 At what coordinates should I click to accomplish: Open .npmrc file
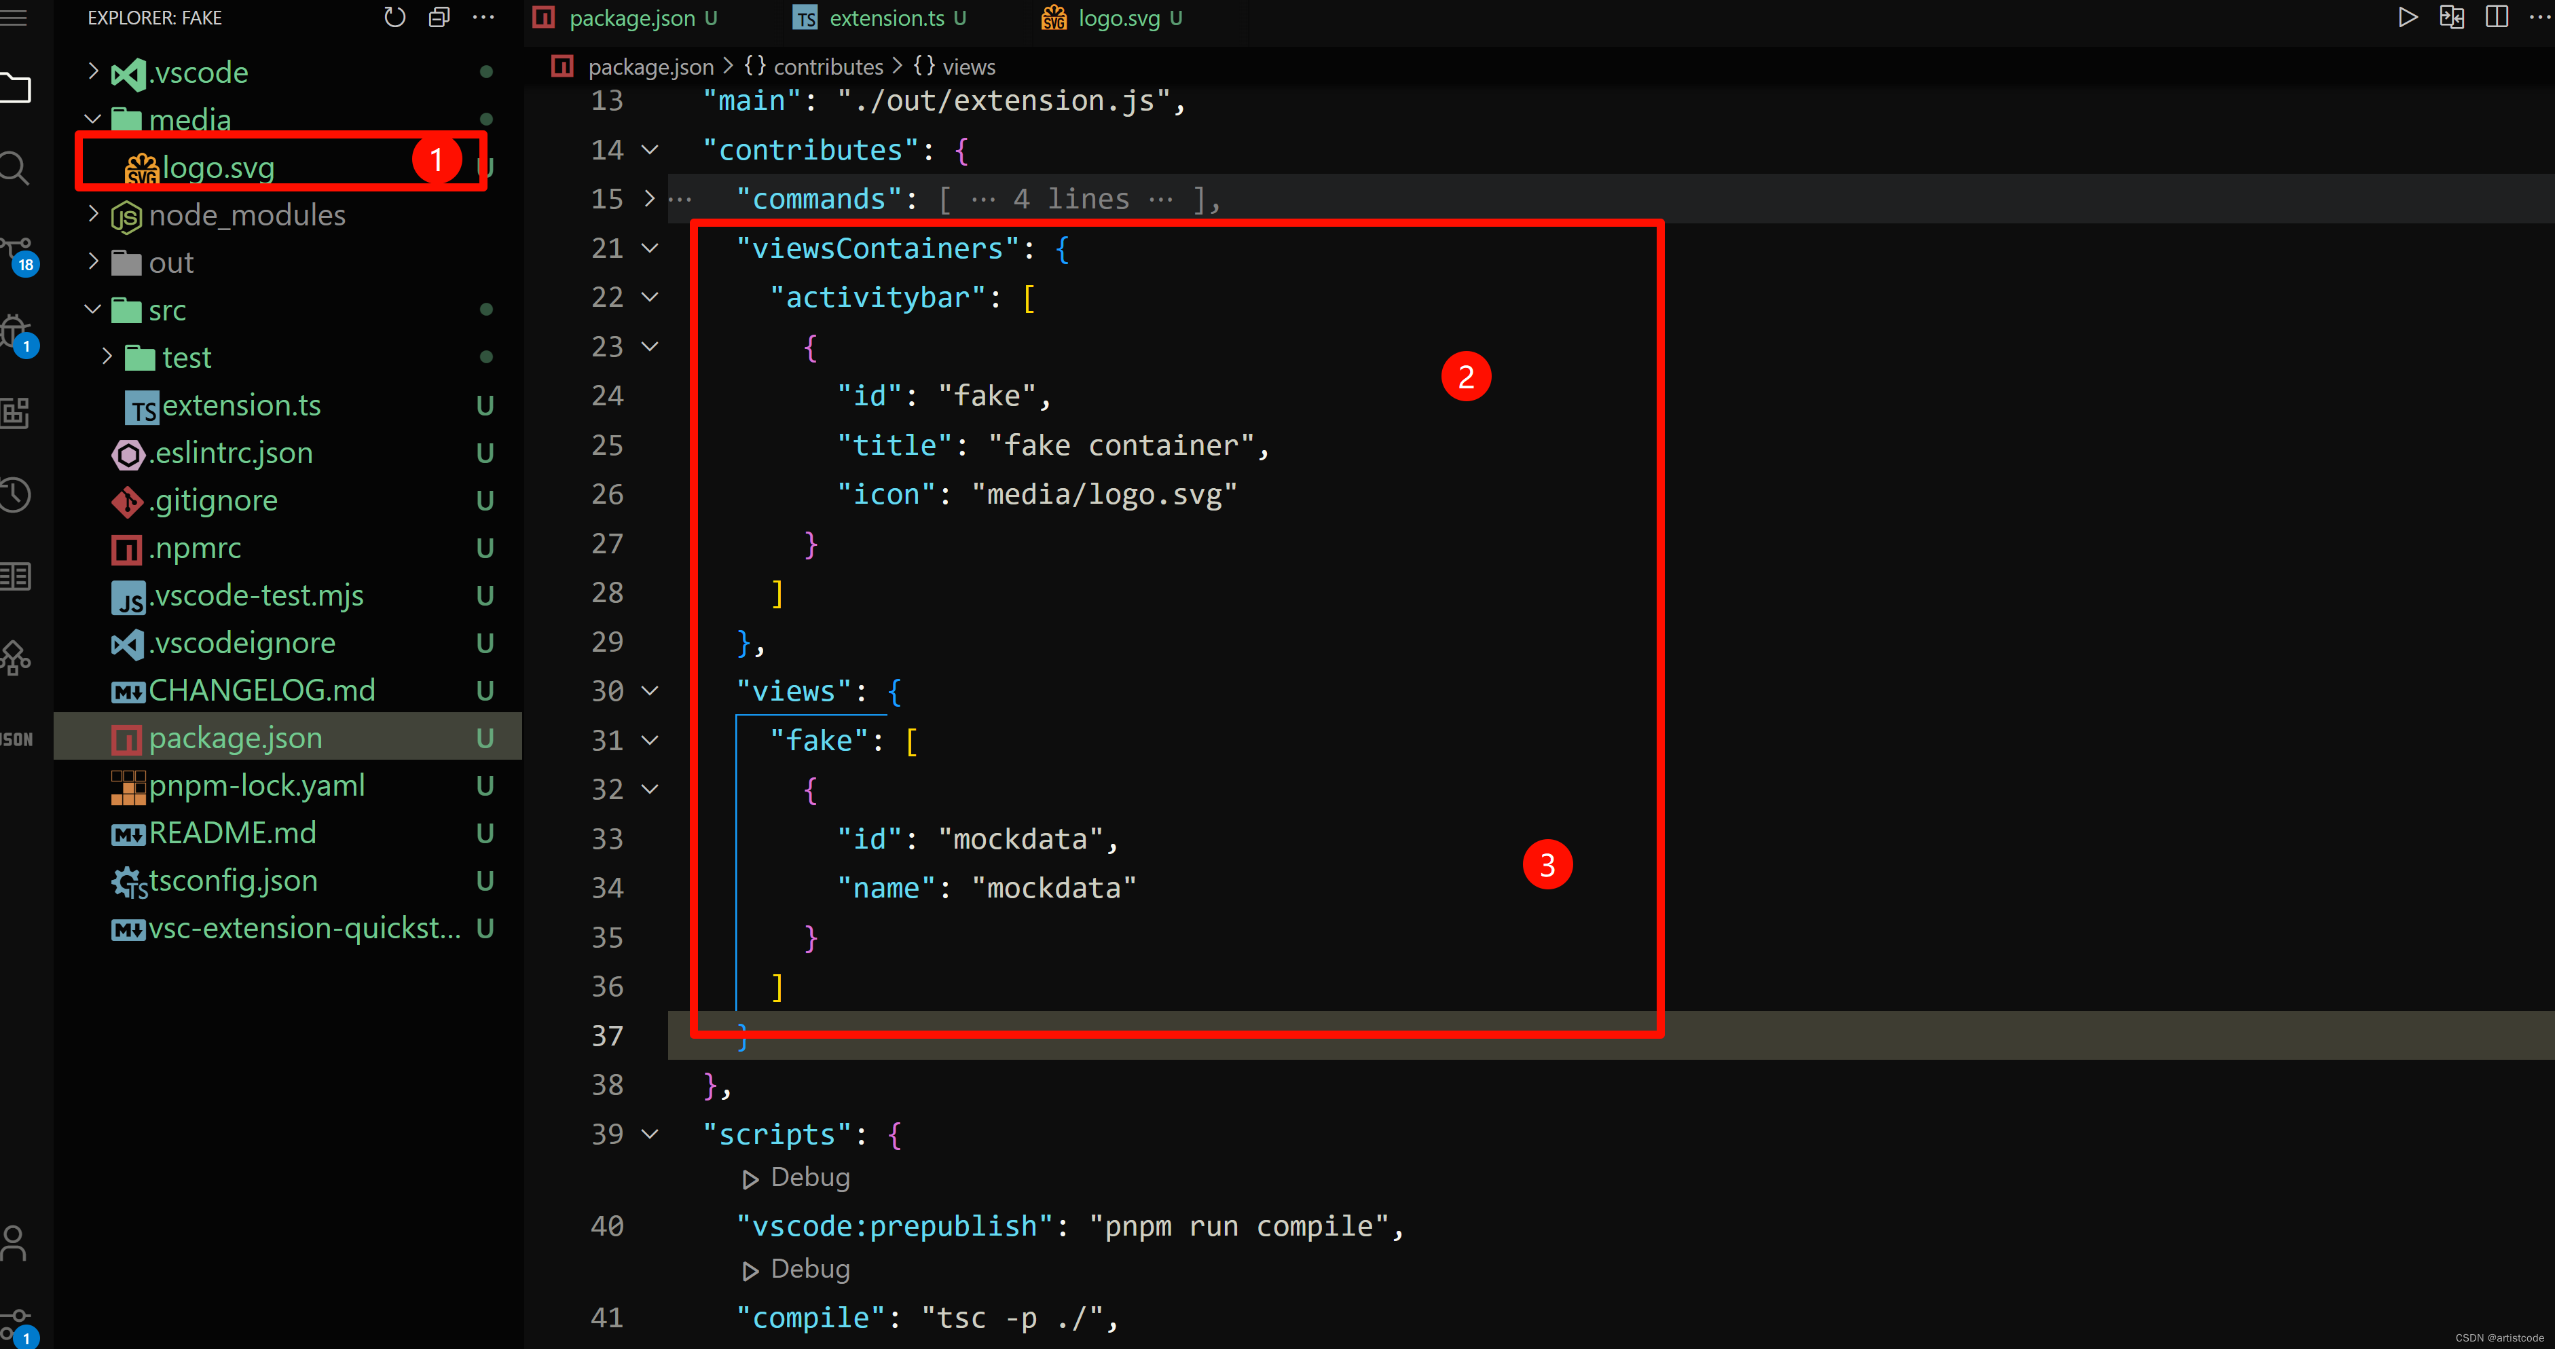[288, 547]
